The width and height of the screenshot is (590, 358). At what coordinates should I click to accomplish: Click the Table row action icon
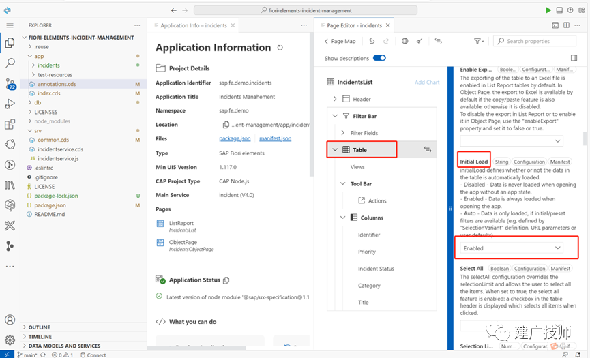[x=428, y=149]
